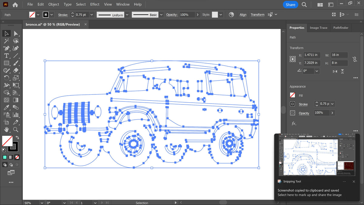Pick the Free Transform tool
Viewport: 364px width, 205px height.
click(x=16, y=85)
